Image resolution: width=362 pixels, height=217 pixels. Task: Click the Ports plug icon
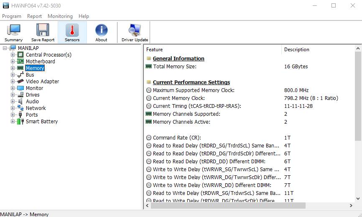coord(20,115)
